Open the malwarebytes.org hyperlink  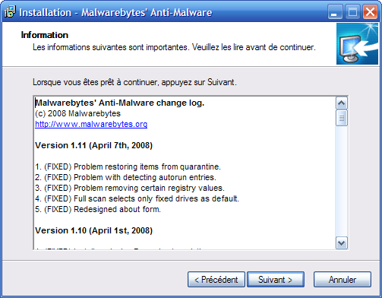click(x=91, y=124)
